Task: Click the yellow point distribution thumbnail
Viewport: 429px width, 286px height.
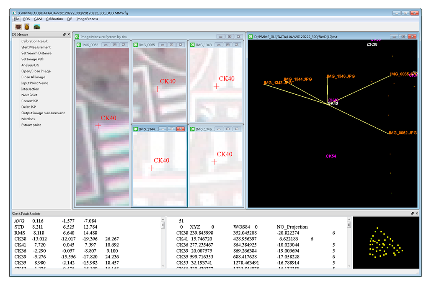Action: click(385, 242)
